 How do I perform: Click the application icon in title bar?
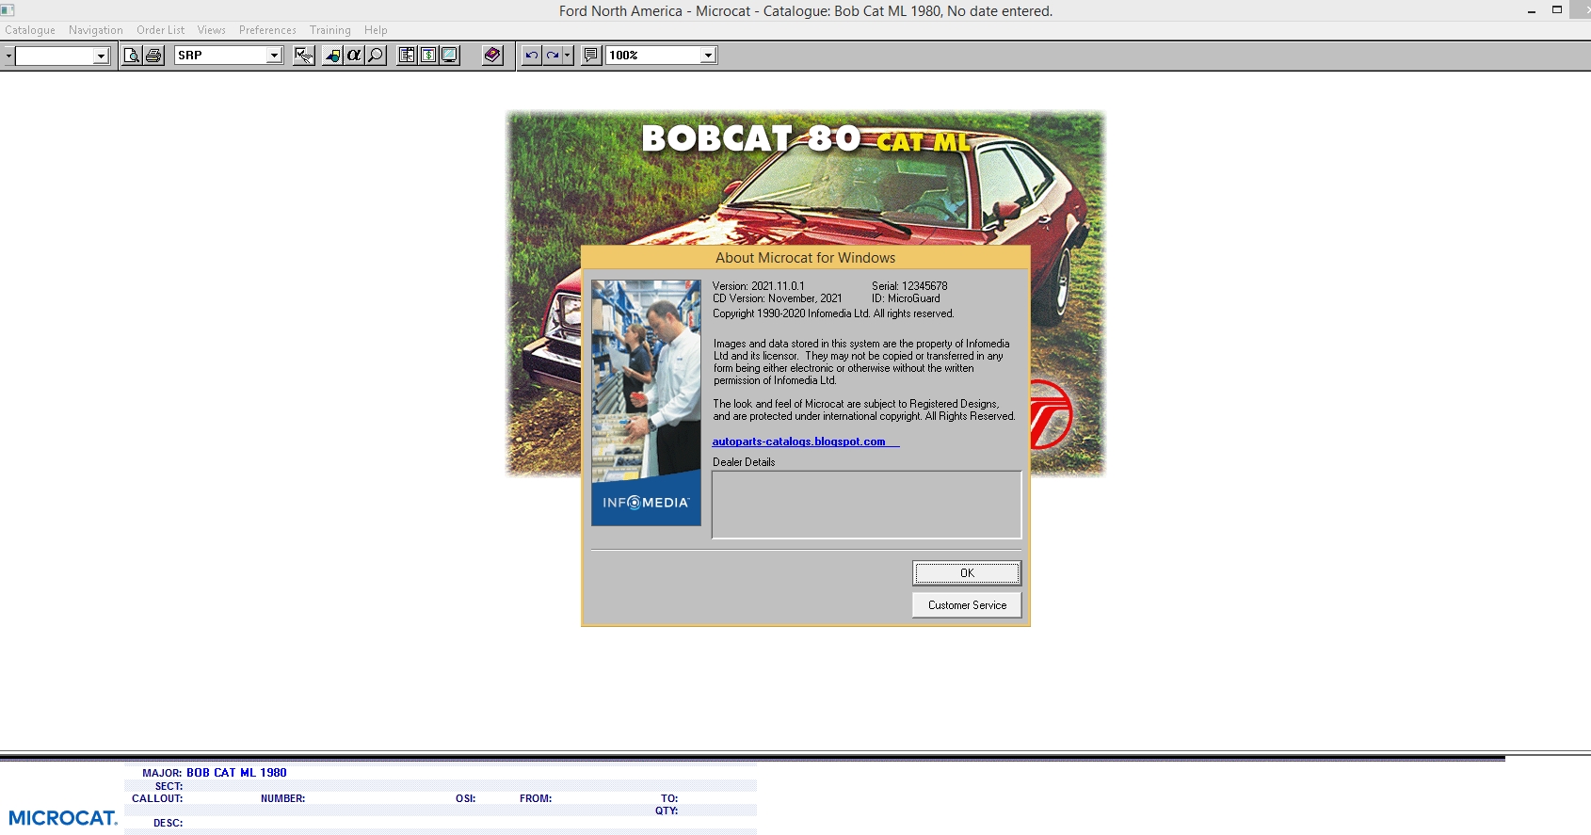pyautogui.click(x=8, y=10)
